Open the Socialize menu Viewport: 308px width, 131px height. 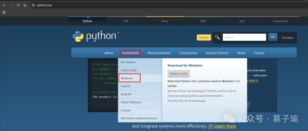point(287,38)
